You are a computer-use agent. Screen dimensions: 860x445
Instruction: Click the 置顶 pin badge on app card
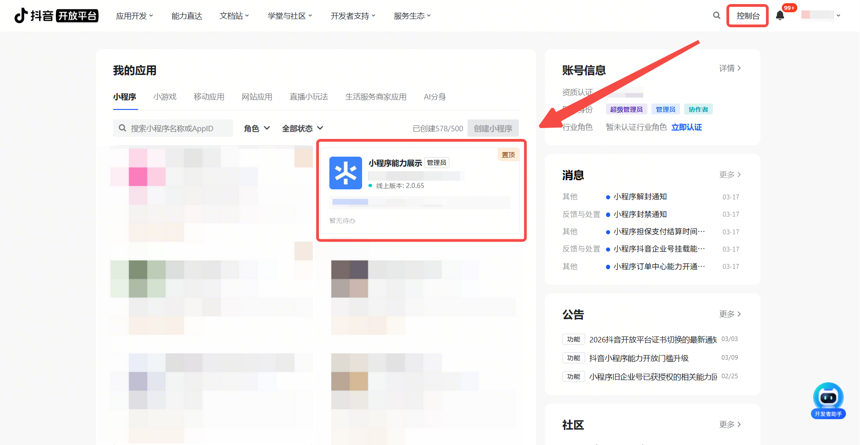click(x=508, y=155)
